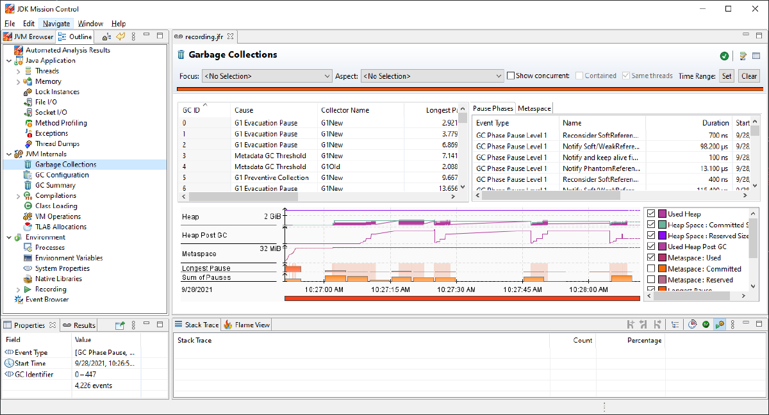Click the edit page icon beside the checkmark
Image resolution: width=769 pixels, height=415 pixels.
743,56
